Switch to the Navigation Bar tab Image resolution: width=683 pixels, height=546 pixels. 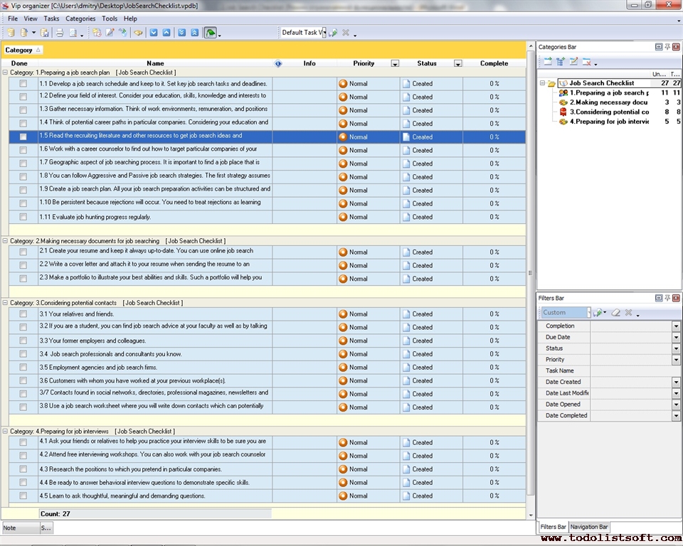tap(589, 527)
